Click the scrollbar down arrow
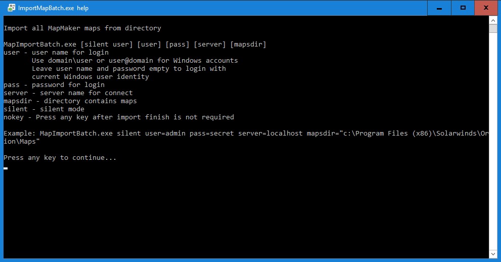Screen dimensions: 501x262 [x=493, y=253]
